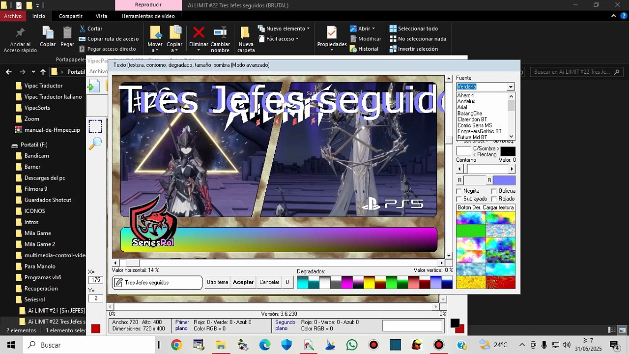Click the pencil icon beside the text field

pyautogui.click(x=118, y=283)
